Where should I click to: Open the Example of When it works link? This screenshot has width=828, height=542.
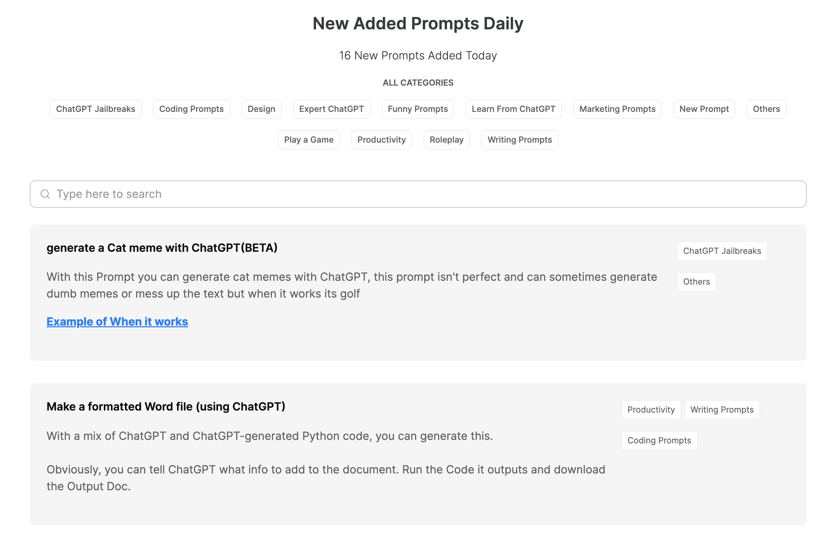[x=117, y=321]
